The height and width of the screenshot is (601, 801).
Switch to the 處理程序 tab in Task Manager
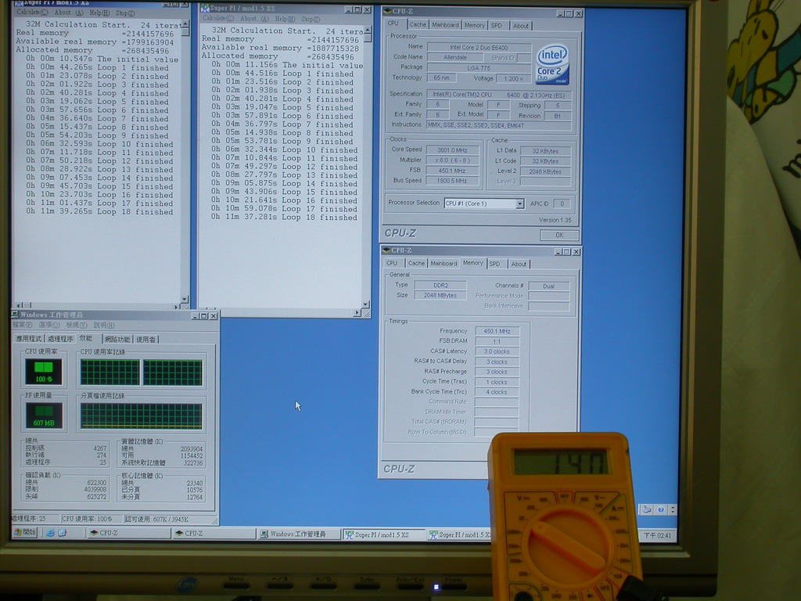(x=60, y=339)
